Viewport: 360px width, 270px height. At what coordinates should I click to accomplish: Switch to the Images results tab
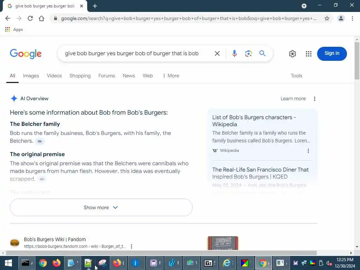pos(31,76)
